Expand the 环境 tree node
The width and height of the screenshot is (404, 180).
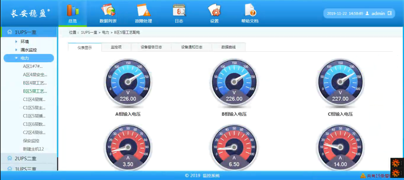point(16,41)
